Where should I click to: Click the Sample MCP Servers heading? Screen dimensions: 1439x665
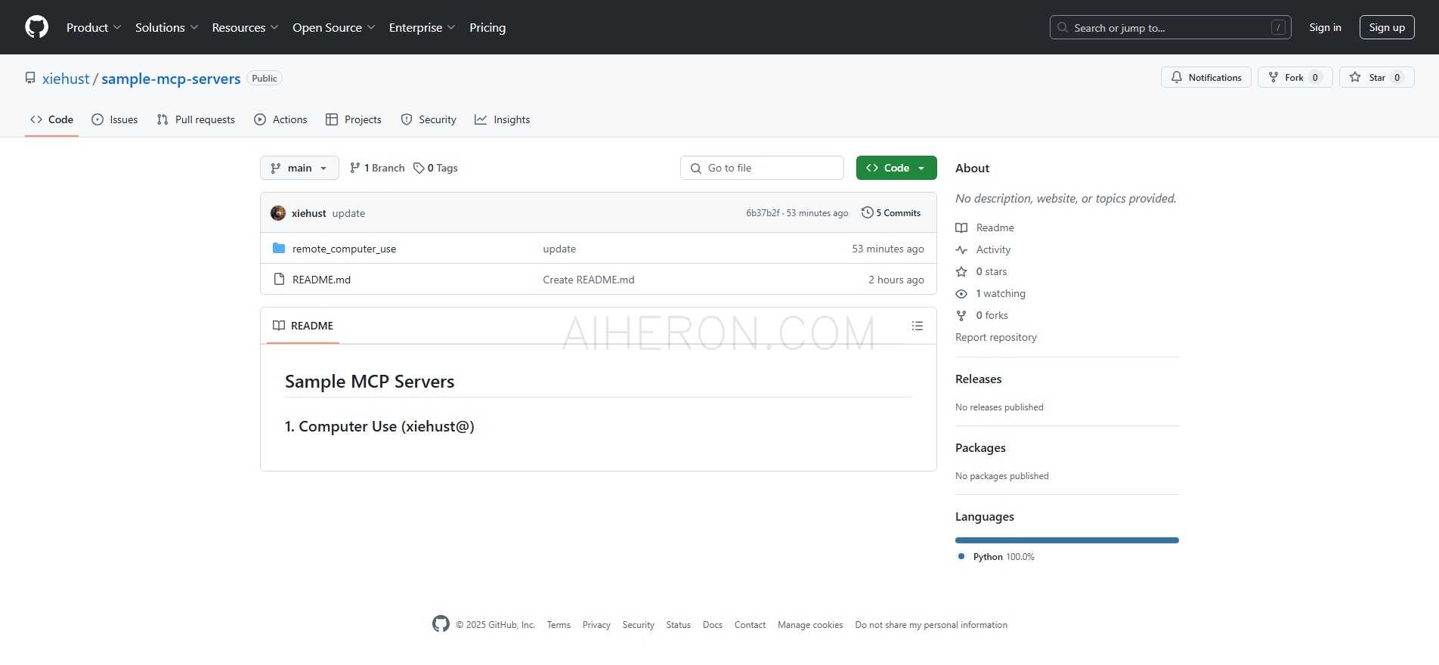coord(370,382)
